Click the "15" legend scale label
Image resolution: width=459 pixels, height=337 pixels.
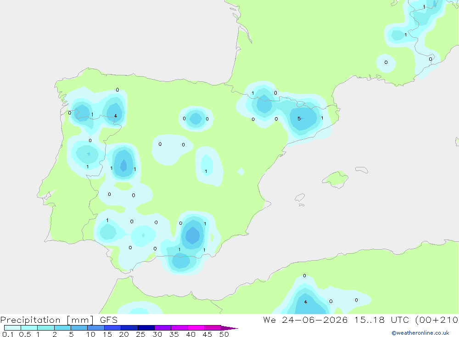(107, 334)
